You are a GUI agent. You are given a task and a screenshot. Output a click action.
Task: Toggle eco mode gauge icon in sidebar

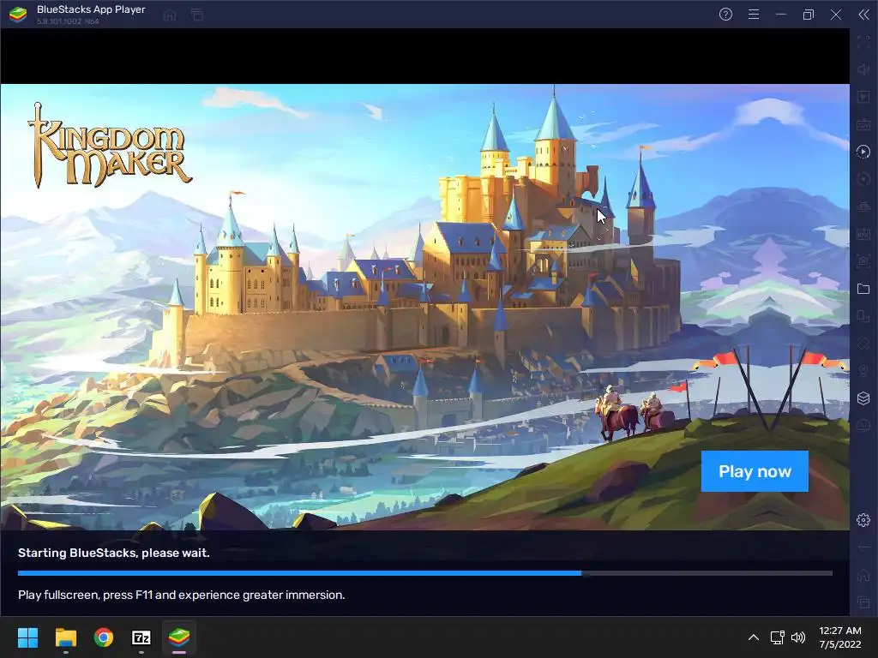coord(863,426)
